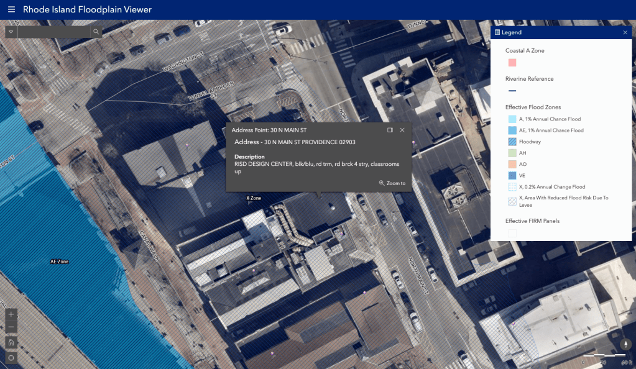Zoom out the map with minus button
The height and width of the screenshot is (369, 636).
11,327
